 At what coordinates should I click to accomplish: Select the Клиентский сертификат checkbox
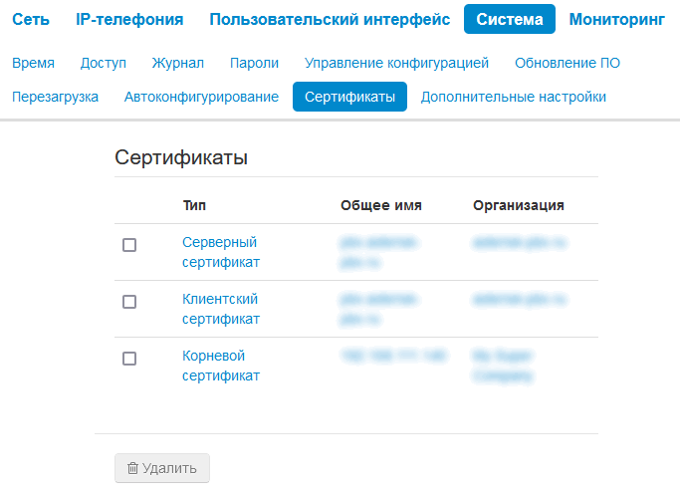(x=129, y=302)
